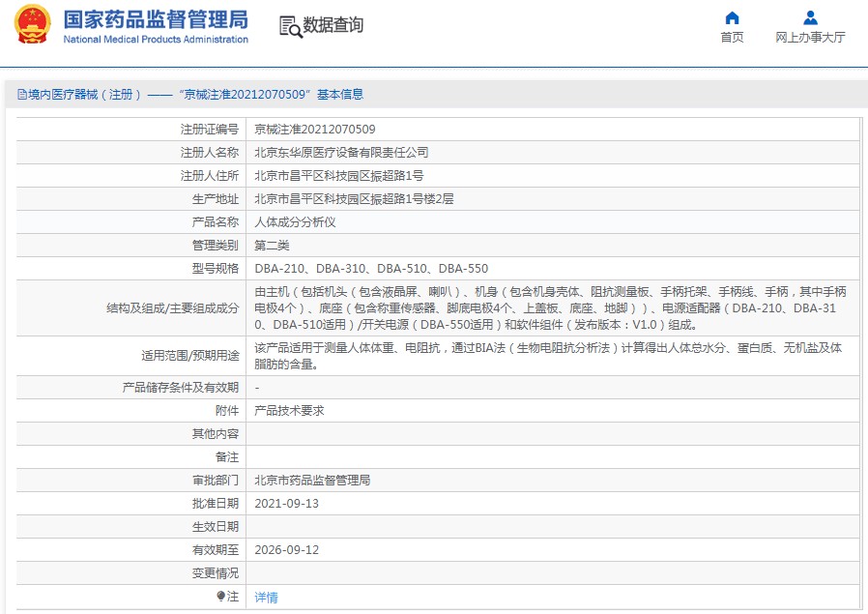Click the 批准日期 label

click(x=216, y=504)
